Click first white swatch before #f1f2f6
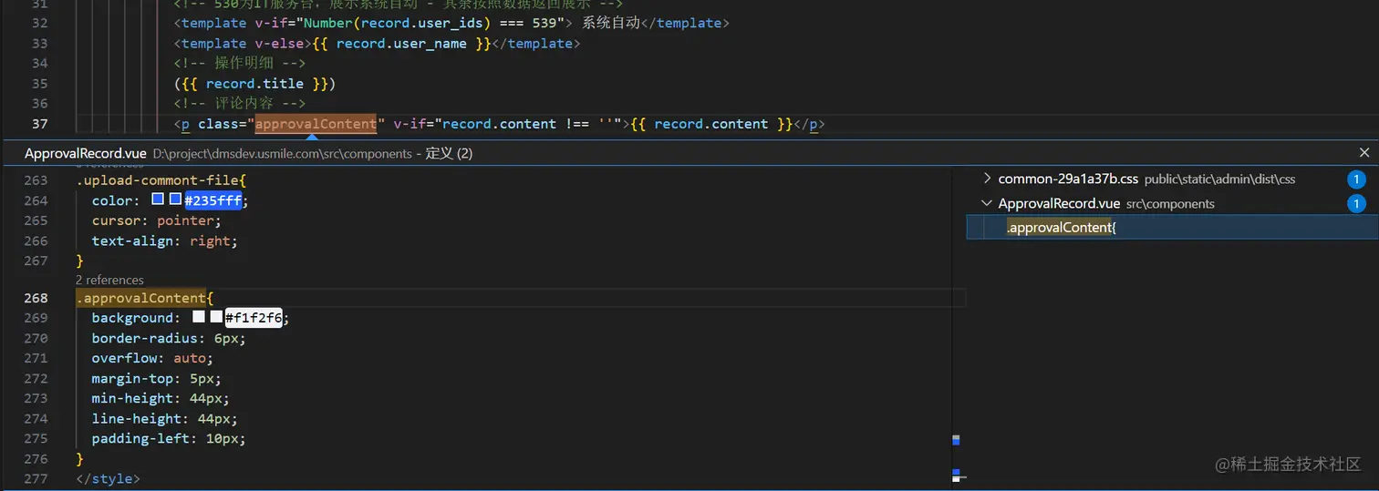Viewport: 1379px width, 491px height. 199,317
